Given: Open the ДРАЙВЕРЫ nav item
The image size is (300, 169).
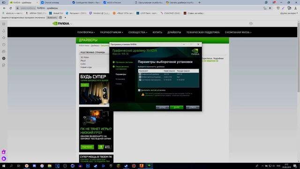Looking at the screenshot, I should tap(174, 32).
